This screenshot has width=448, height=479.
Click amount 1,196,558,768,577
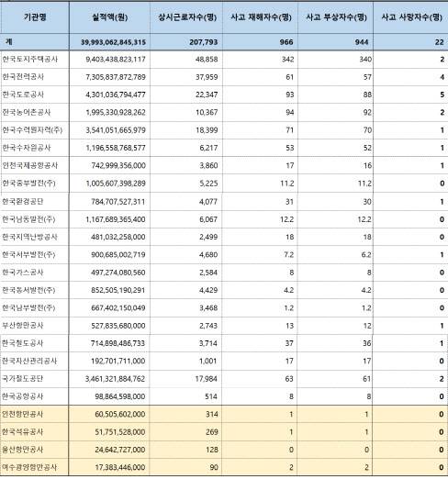click(116, 148)
